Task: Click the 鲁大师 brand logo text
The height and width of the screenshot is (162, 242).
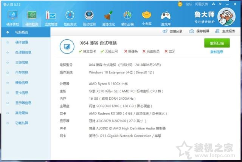Action: click(x=204, y=14)
